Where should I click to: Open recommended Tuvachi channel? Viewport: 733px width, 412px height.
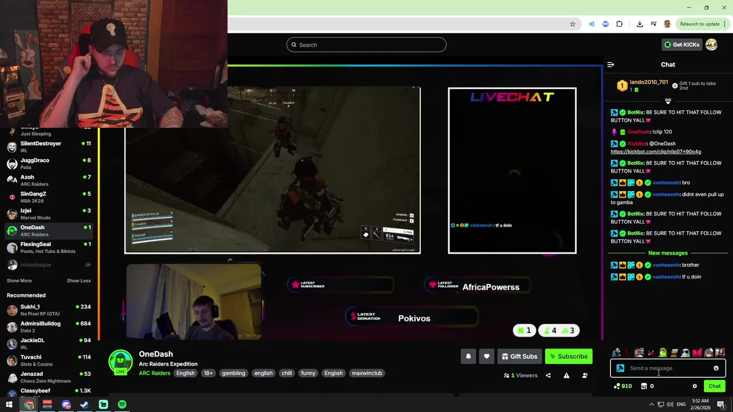pos(49,360)
